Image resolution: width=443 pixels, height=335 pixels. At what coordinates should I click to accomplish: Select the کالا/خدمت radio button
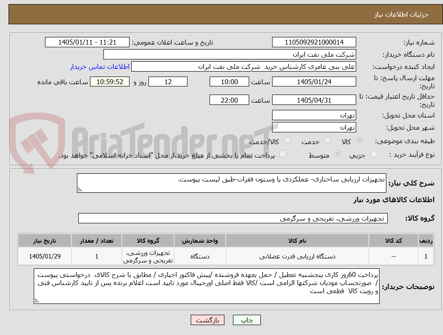(x=287, y=140)
